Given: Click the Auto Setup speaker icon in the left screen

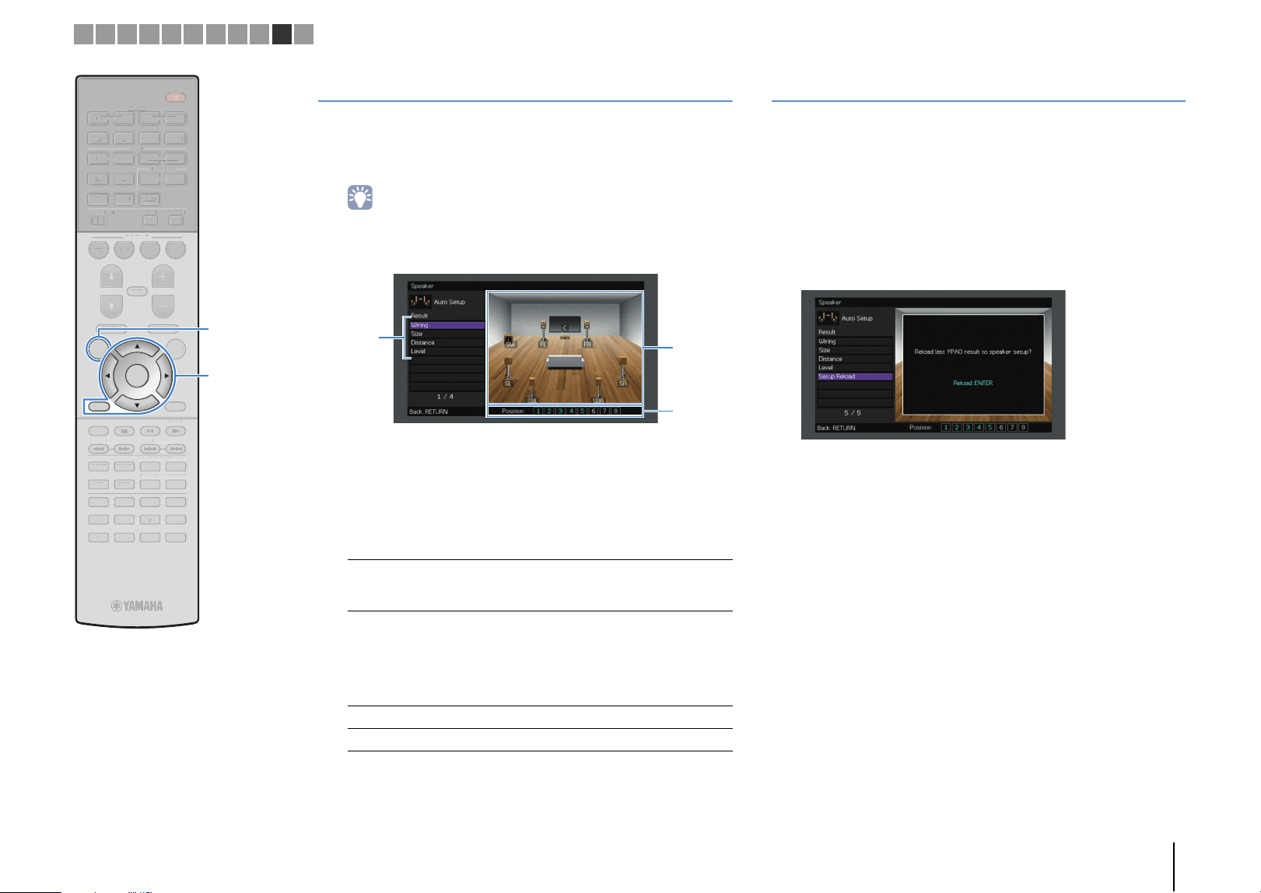Looking at the screenshot, I should [421, 302].
